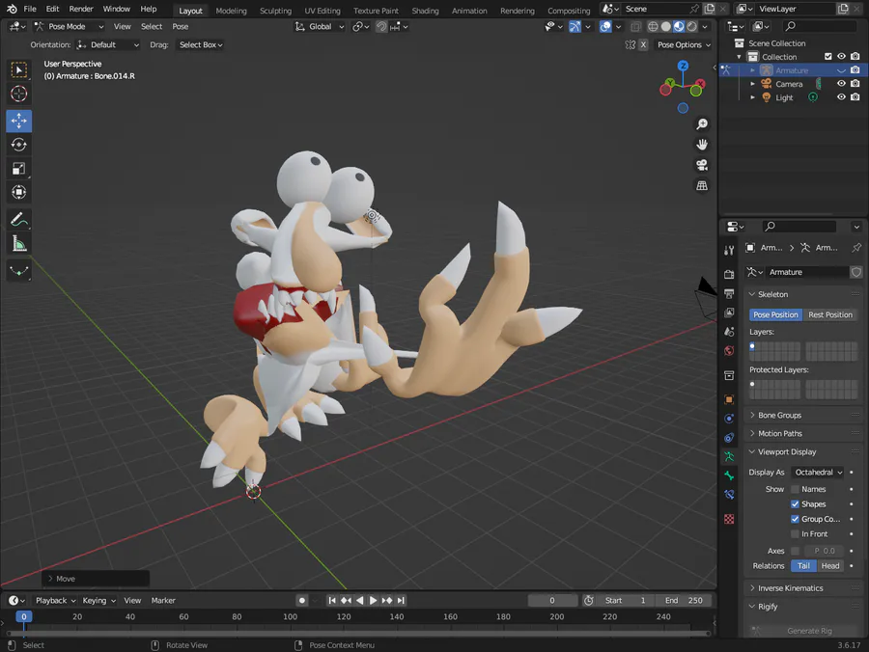Open the Pose Options dropdown
This screenshot has width=869, height=652.
684,44
